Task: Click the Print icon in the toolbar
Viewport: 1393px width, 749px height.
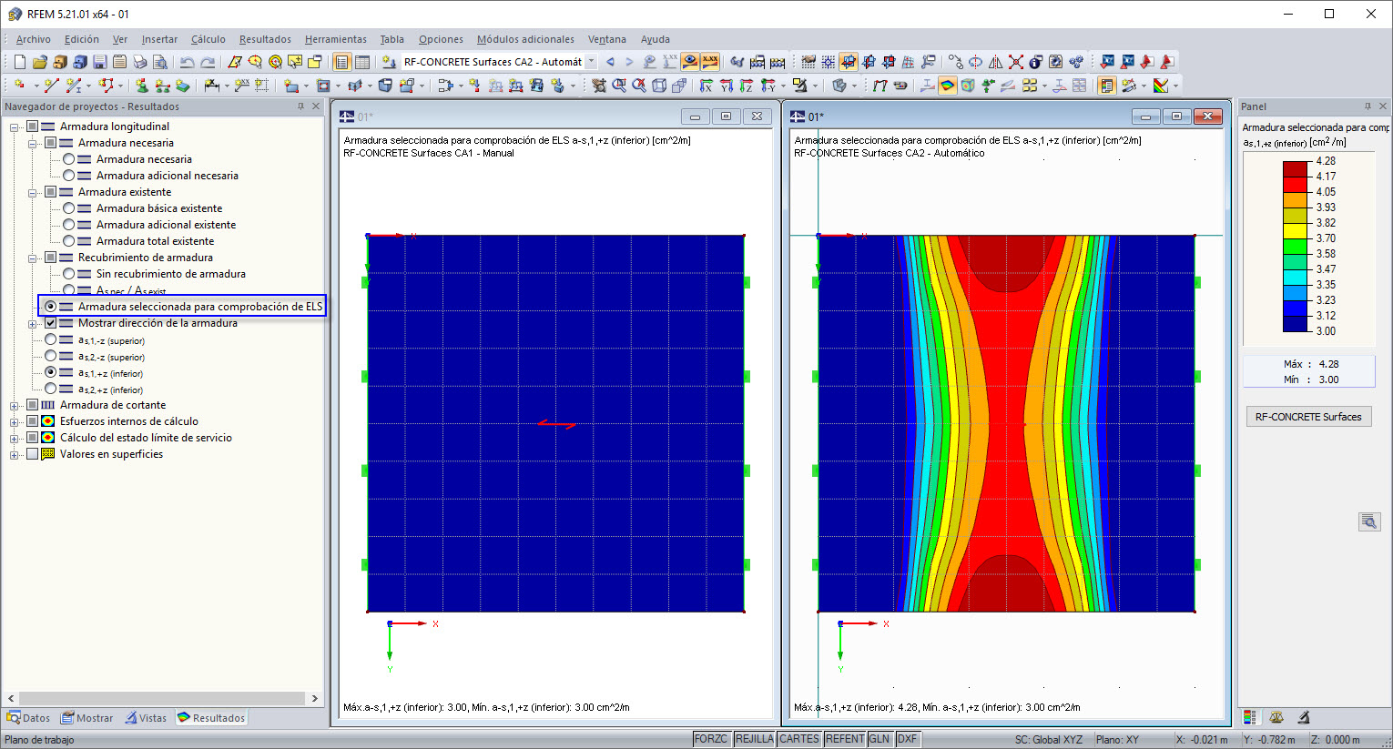Action: pos(139,62)
